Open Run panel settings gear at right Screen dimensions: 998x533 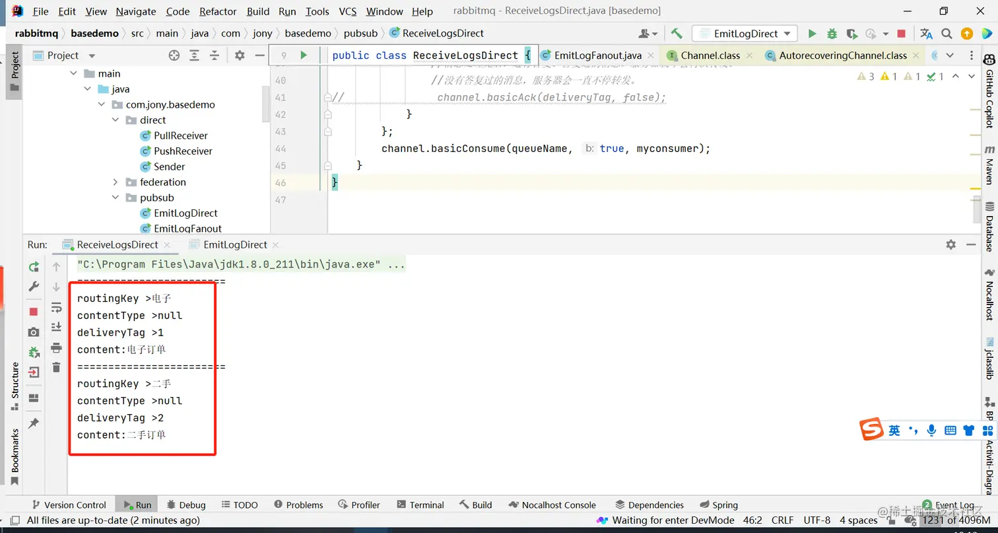(950, 244)
